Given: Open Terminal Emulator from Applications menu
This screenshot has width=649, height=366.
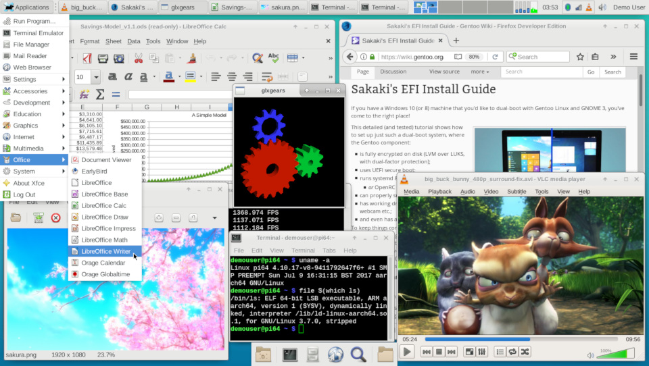Looking at the screenshot, I should pyautogui.click(x=34, y=32).
